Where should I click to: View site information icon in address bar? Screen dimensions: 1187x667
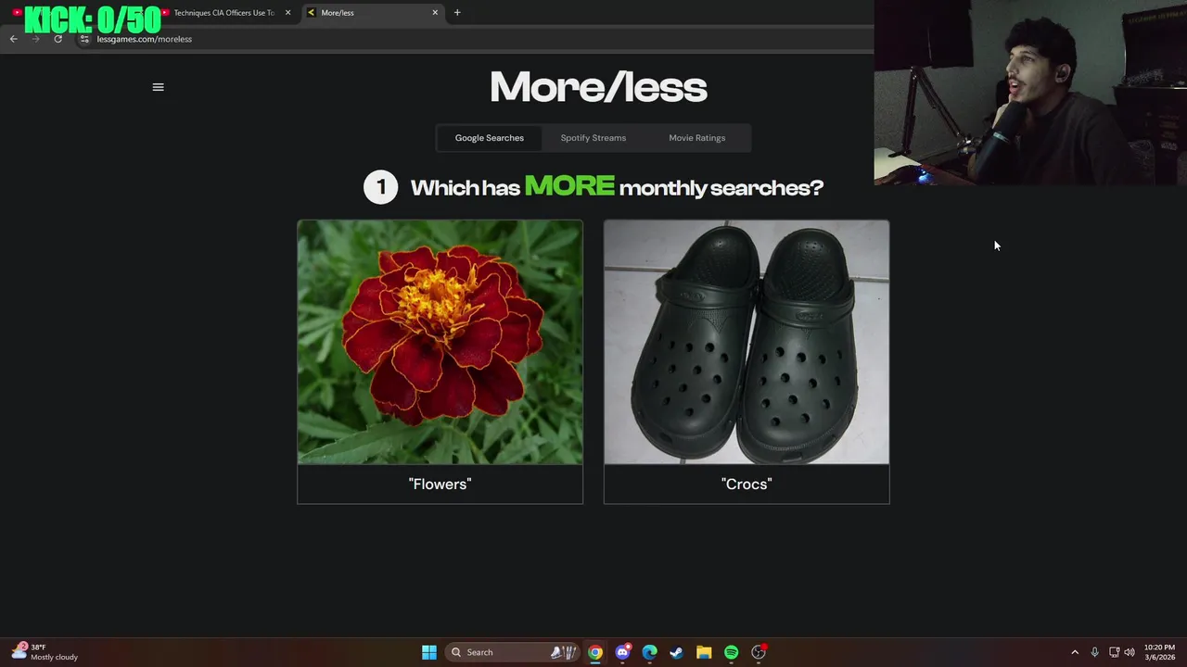[x=84, y=39]
